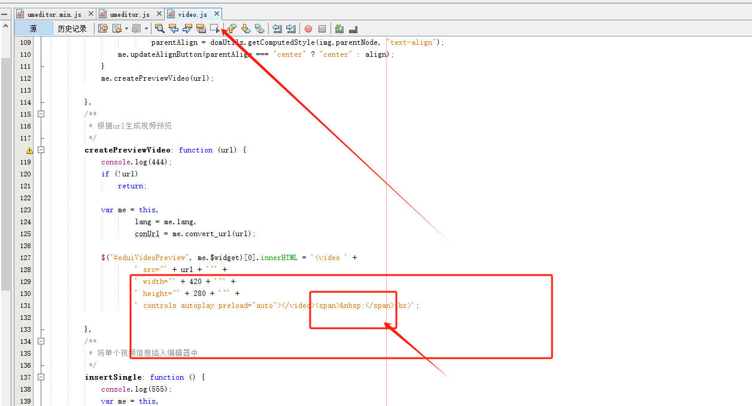
Task: Click line number 127 in the gutter
Action: (x=25, y=258)
